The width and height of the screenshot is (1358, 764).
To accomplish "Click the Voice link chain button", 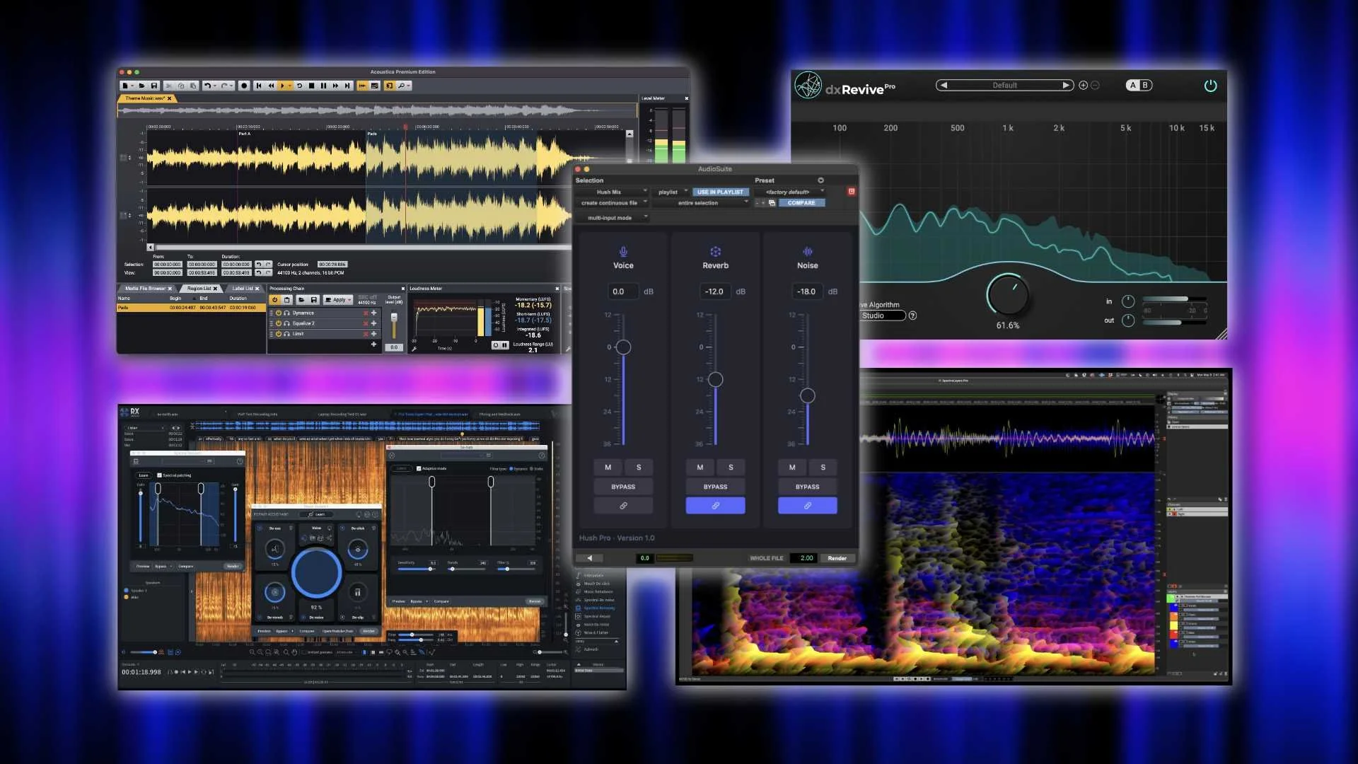I will pyautogui.click(x=623, y=506).
